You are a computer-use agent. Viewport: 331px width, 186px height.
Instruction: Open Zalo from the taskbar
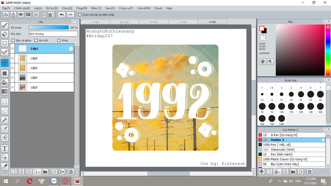click(x=54, y=181)
